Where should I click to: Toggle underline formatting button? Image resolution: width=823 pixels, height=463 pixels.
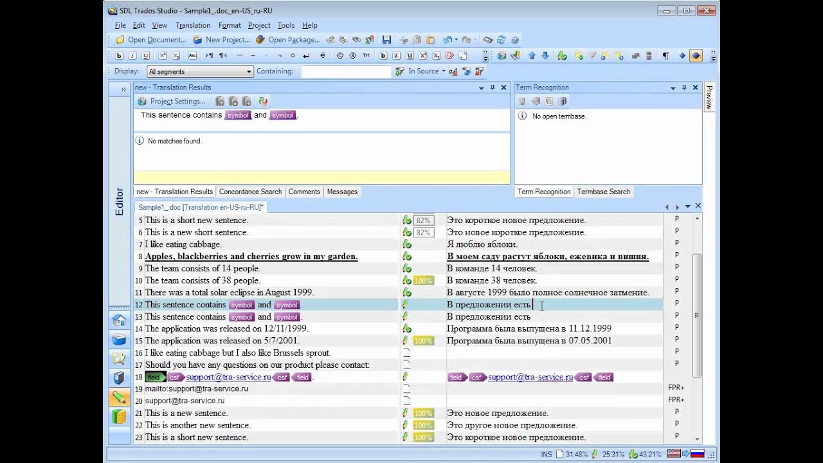pyautogui.click(x=146, y=56)
